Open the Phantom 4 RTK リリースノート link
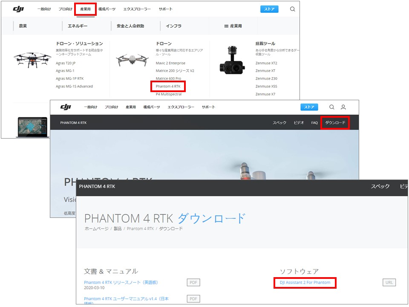 click(x=121, y=282)
